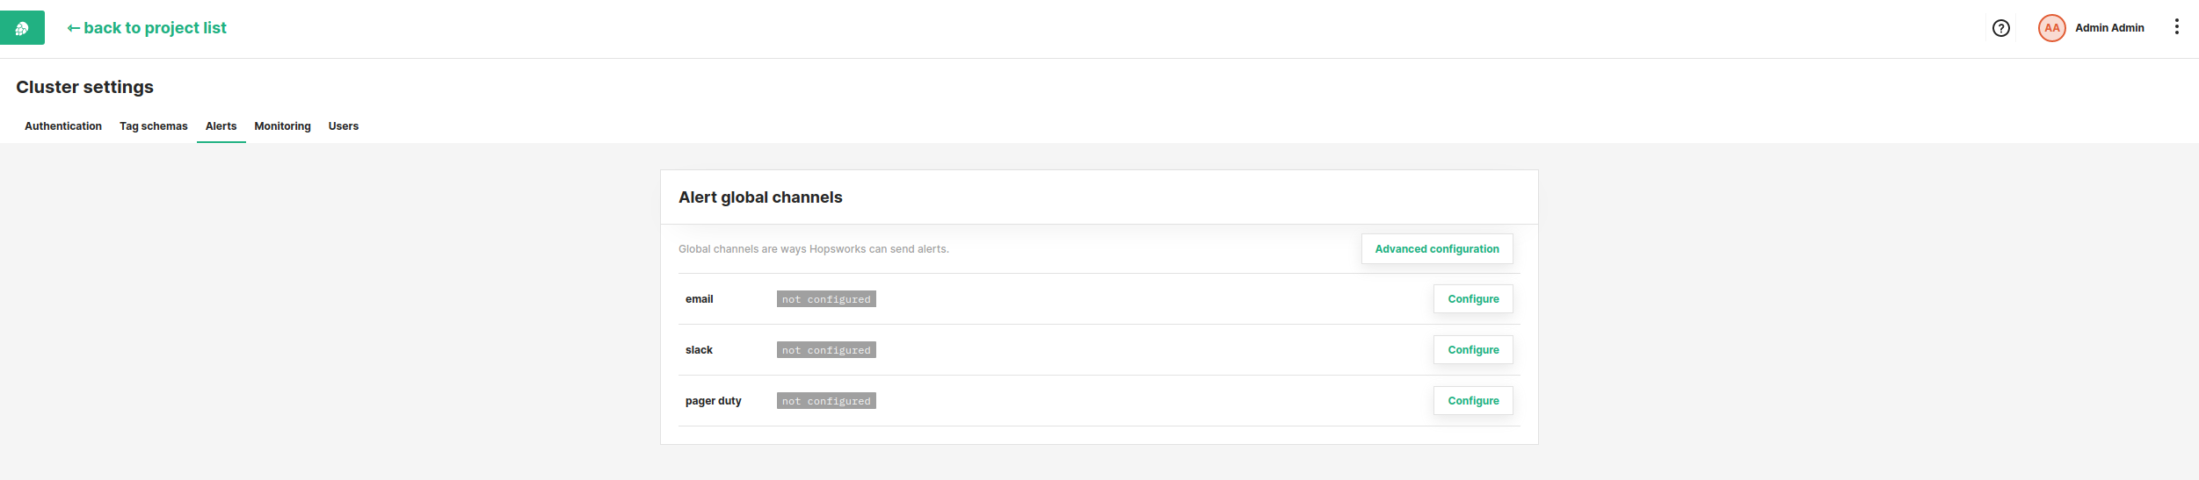Go back to project list
Viewport: 2199px width, 480px height.
tap(147, 28)
